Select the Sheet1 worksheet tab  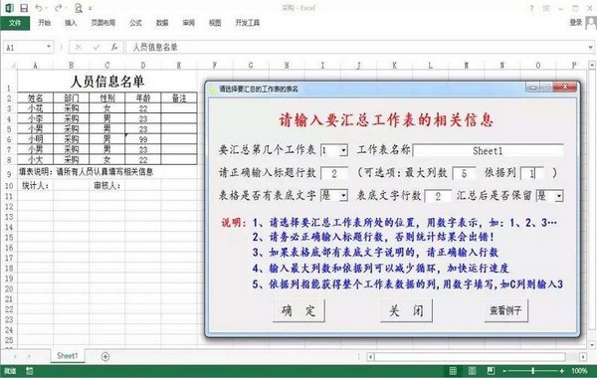pyautogui.click(x=68, y=356)
